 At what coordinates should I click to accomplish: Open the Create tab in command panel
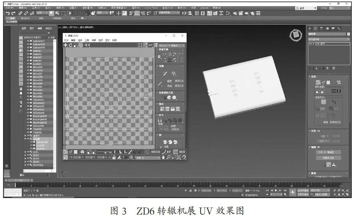click(310, 28)
